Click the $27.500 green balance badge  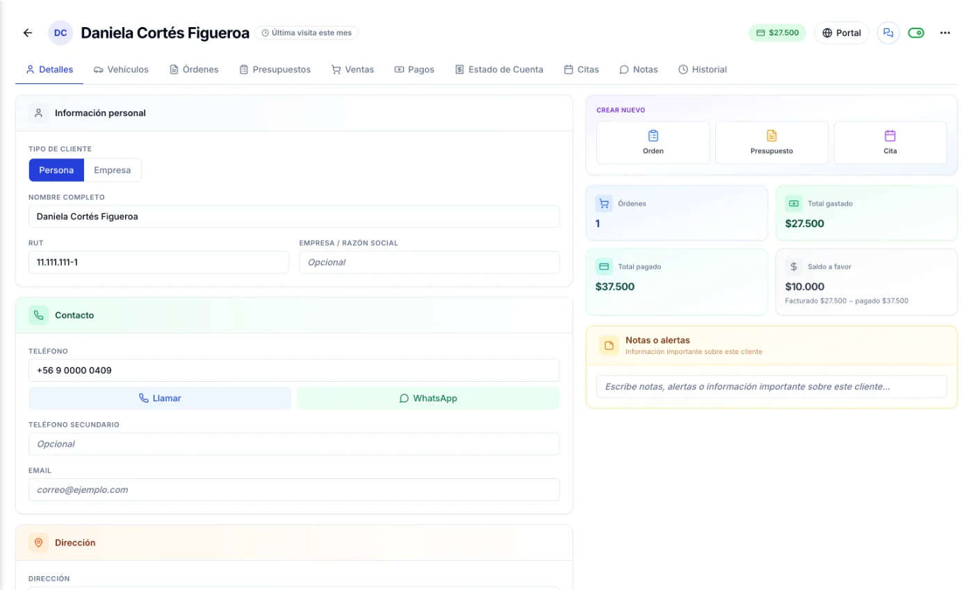(x=778, y=33)
